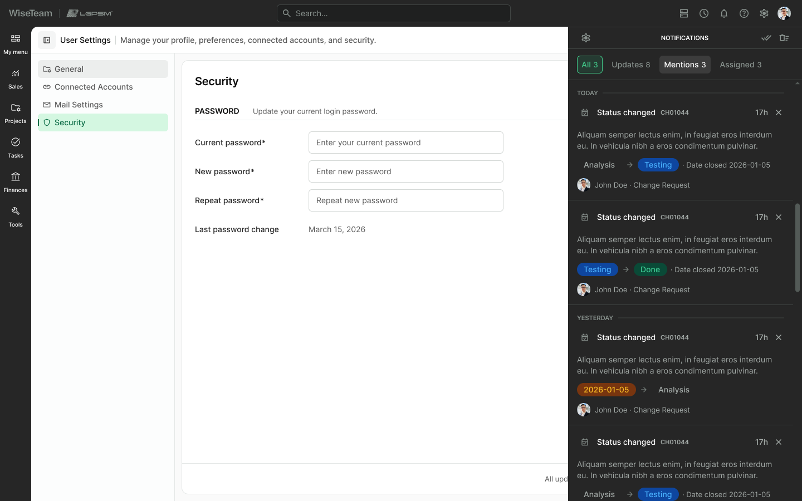The width and height of the screenshot is (802, 501).
Task: Click the YESTERDAY section header
Action: (595, 318)
